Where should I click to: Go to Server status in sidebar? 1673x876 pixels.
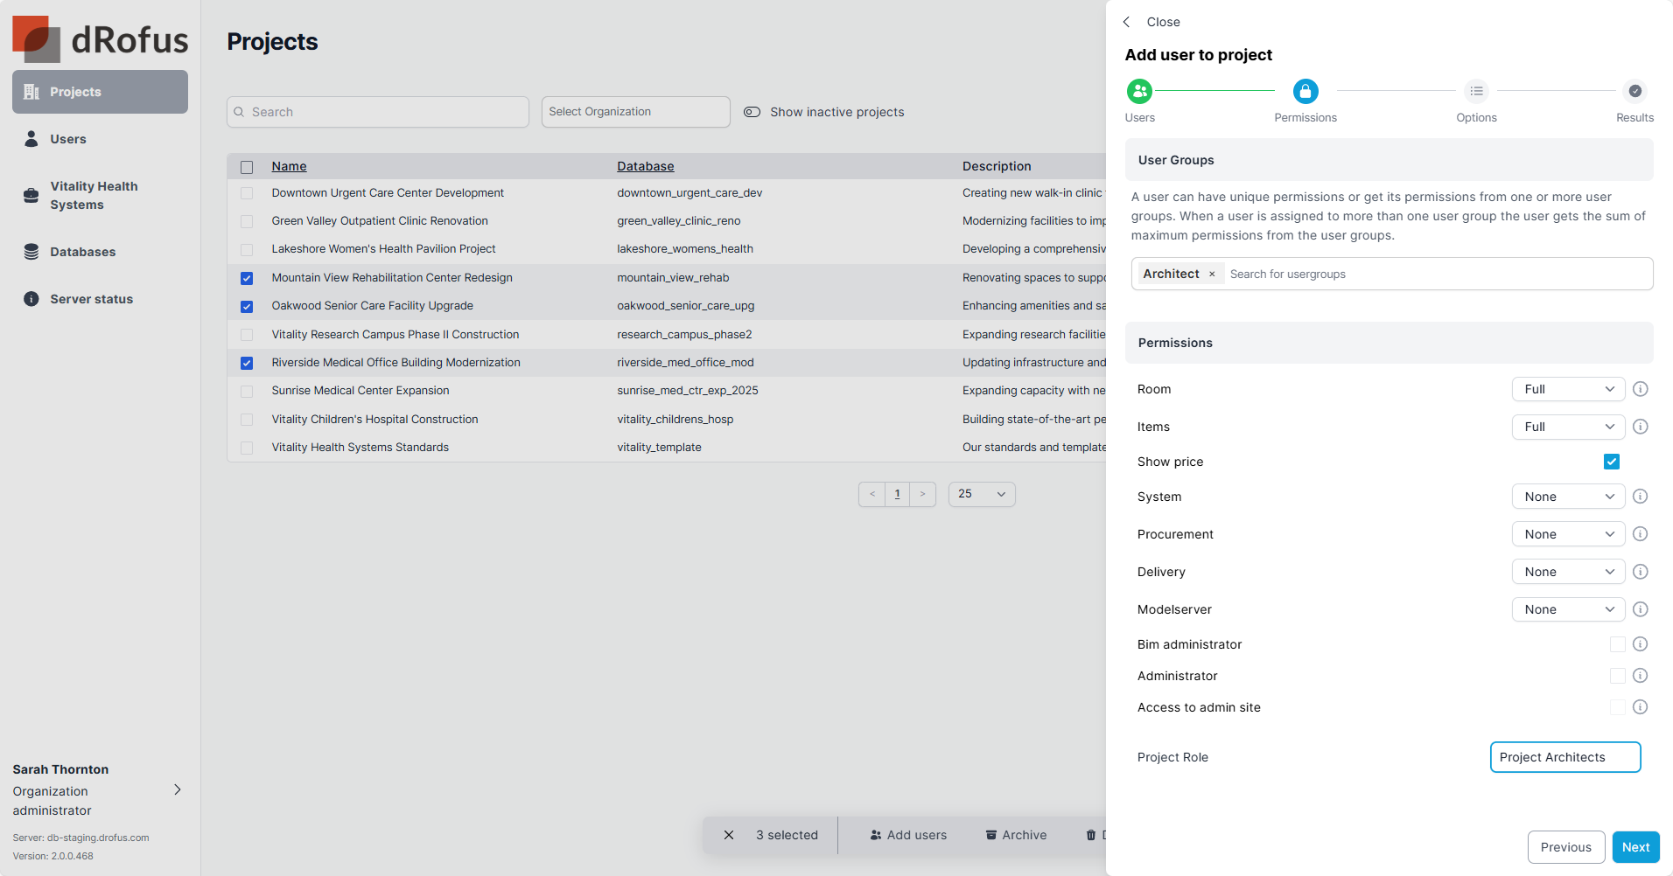pos(91,299)
